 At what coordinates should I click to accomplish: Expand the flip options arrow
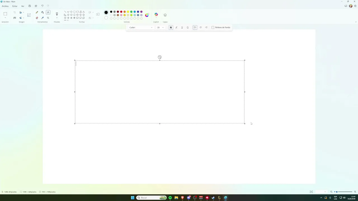23,18
